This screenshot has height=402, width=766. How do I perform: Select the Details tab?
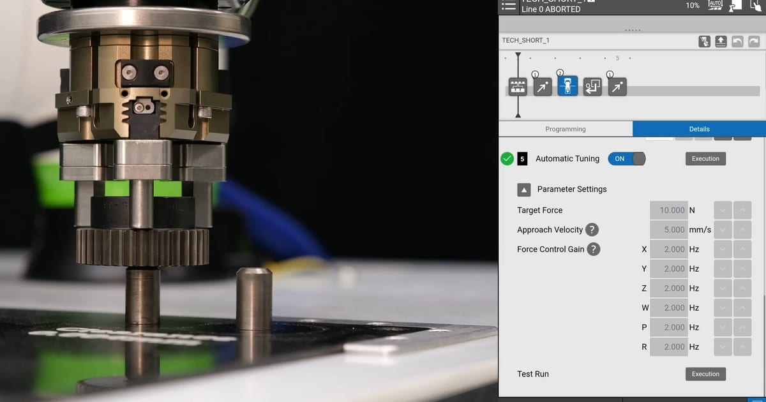click(x=699, y=129)
